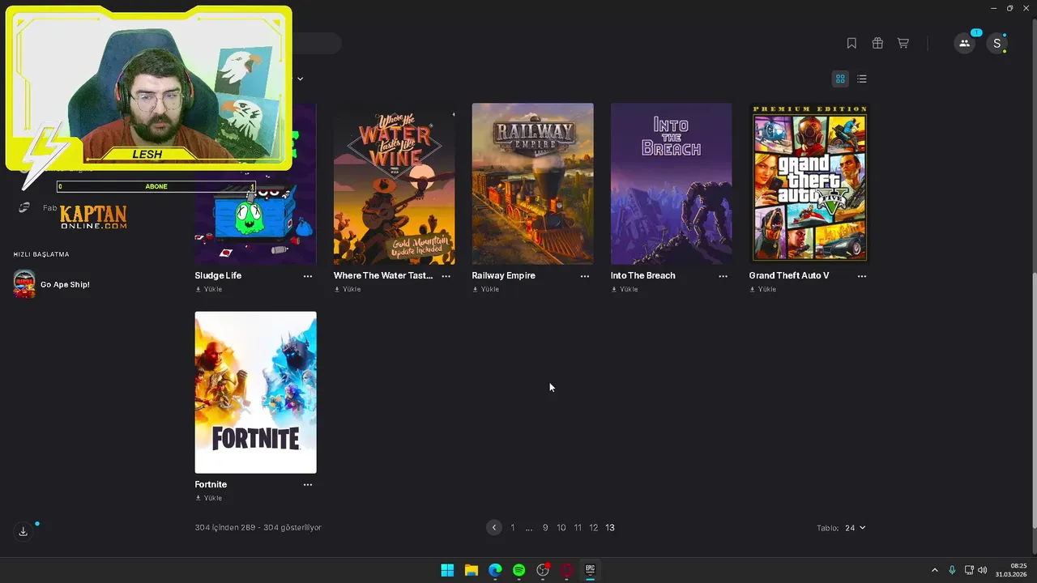Open Railway Empire options menu
Image resolution: width=1037 pixels, height=583 pixels.
585,276
